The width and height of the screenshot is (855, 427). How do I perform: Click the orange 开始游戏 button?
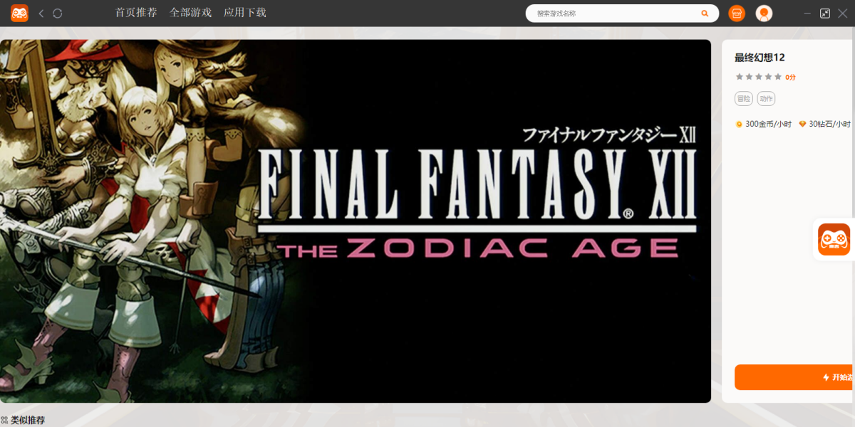pos(794,377)
